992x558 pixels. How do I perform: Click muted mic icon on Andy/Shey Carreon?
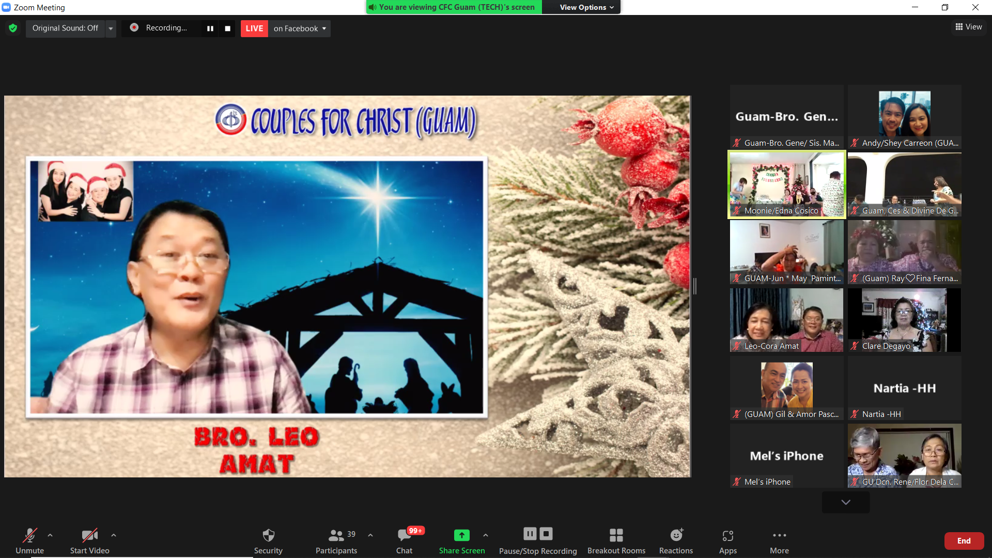pyautogui.click(x=855, y=143)
